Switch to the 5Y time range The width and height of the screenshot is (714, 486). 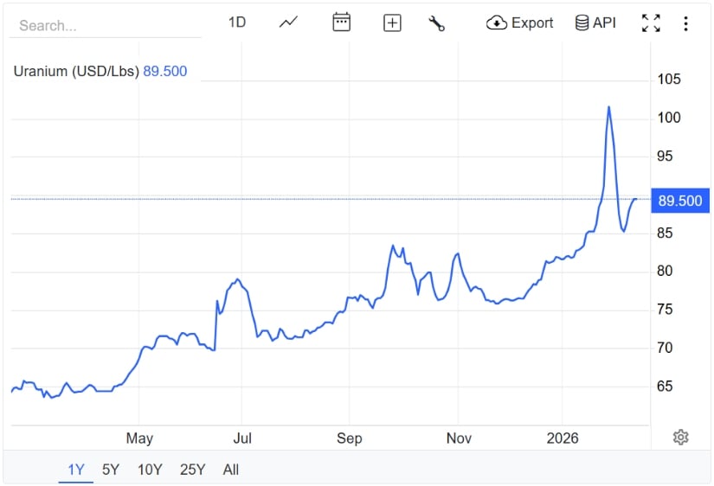[111, 470]
